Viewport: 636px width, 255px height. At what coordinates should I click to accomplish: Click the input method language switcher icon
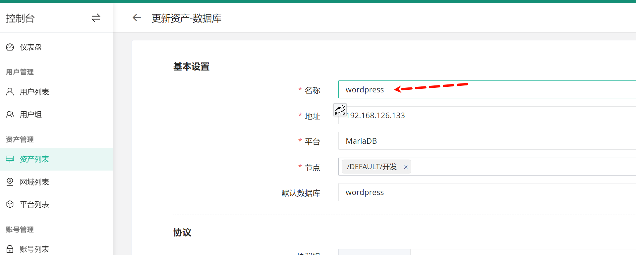point(340,110)
